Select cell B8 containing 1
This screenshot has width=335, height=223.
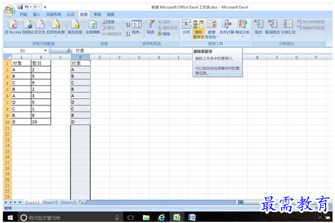pos(41,109)
